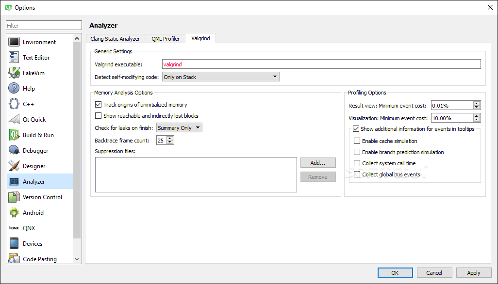Select the Text Editor icon
Image resolution: width=498 pixels, height=284 pixels.
14,57
